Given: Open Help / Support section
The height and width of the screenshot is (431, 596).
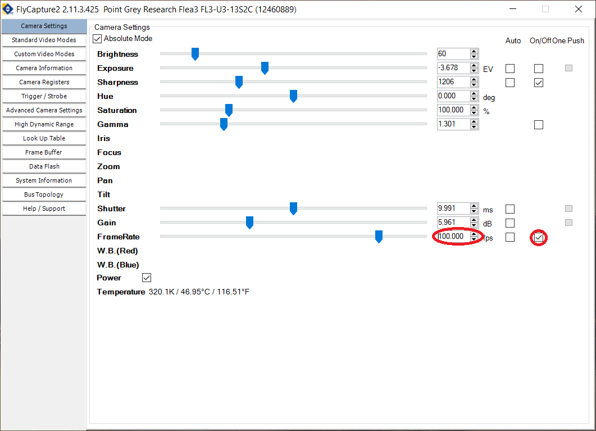Looking at the screenshot, I should point(44,208).
